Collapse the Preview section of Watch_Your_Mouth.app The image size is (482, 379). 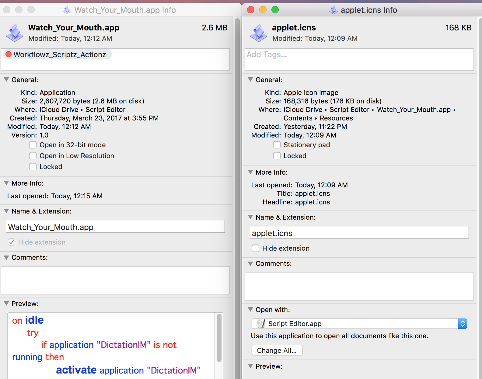pyautogui.click(x=6, y=304)
